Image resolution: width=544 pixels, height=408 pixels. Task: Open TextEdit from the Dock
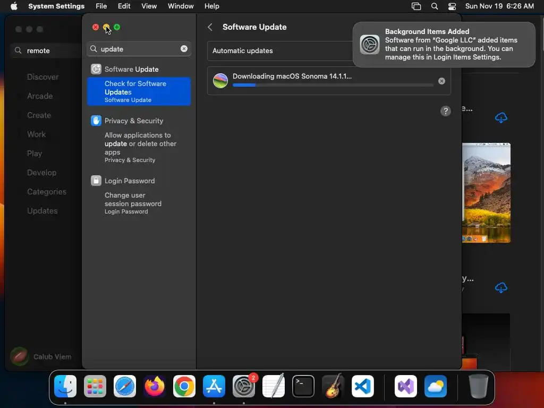pos(274,386)
